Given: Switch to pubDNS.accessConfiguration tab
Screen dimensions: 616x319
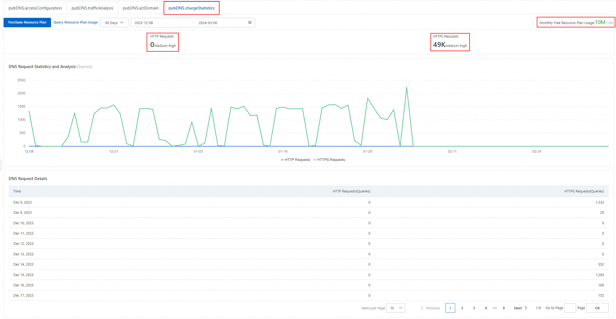Looking at the screenshot, I should [x=35, y=8].
